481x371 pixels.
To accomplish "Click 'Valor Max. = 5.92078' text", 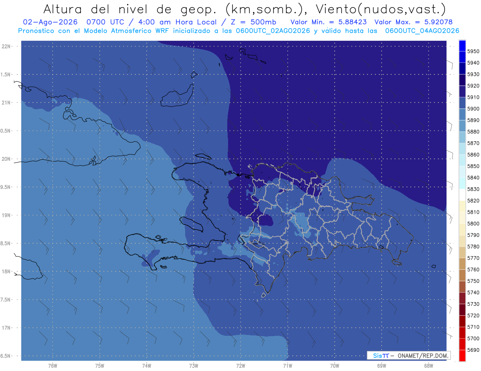I will (x=414, y=22).
